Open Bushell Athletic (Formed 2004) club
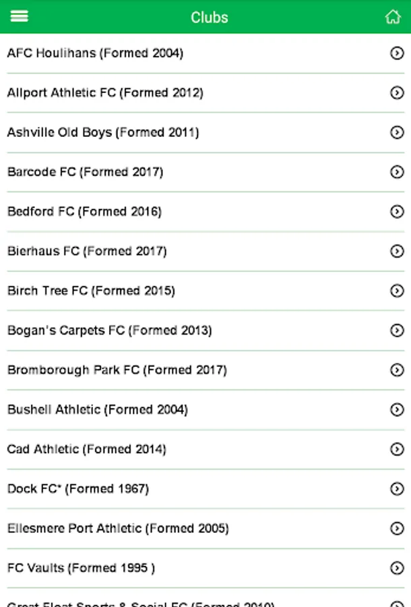 98,409
